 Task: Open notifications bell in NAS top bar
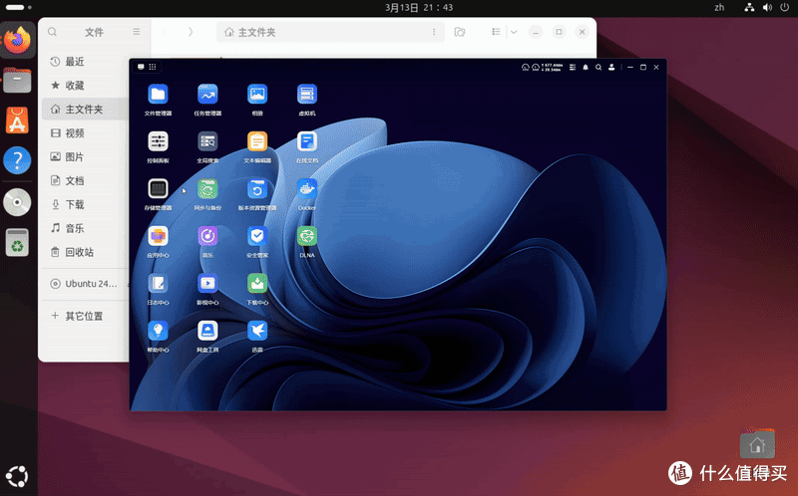click(586, 67)
